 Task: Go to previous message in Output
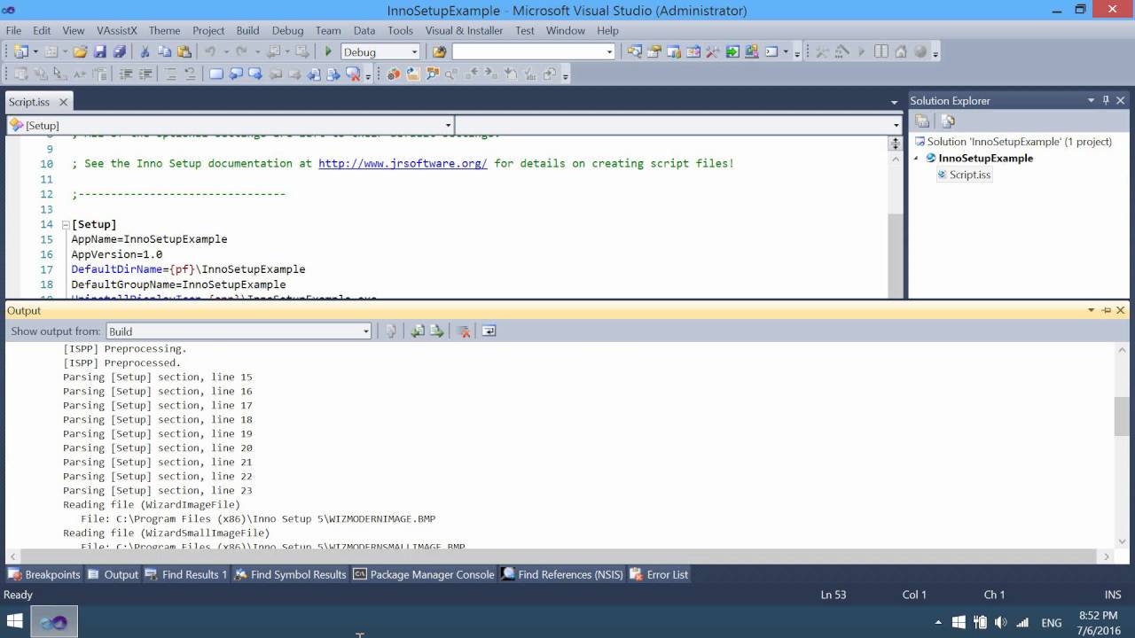(x=417, y=331)
